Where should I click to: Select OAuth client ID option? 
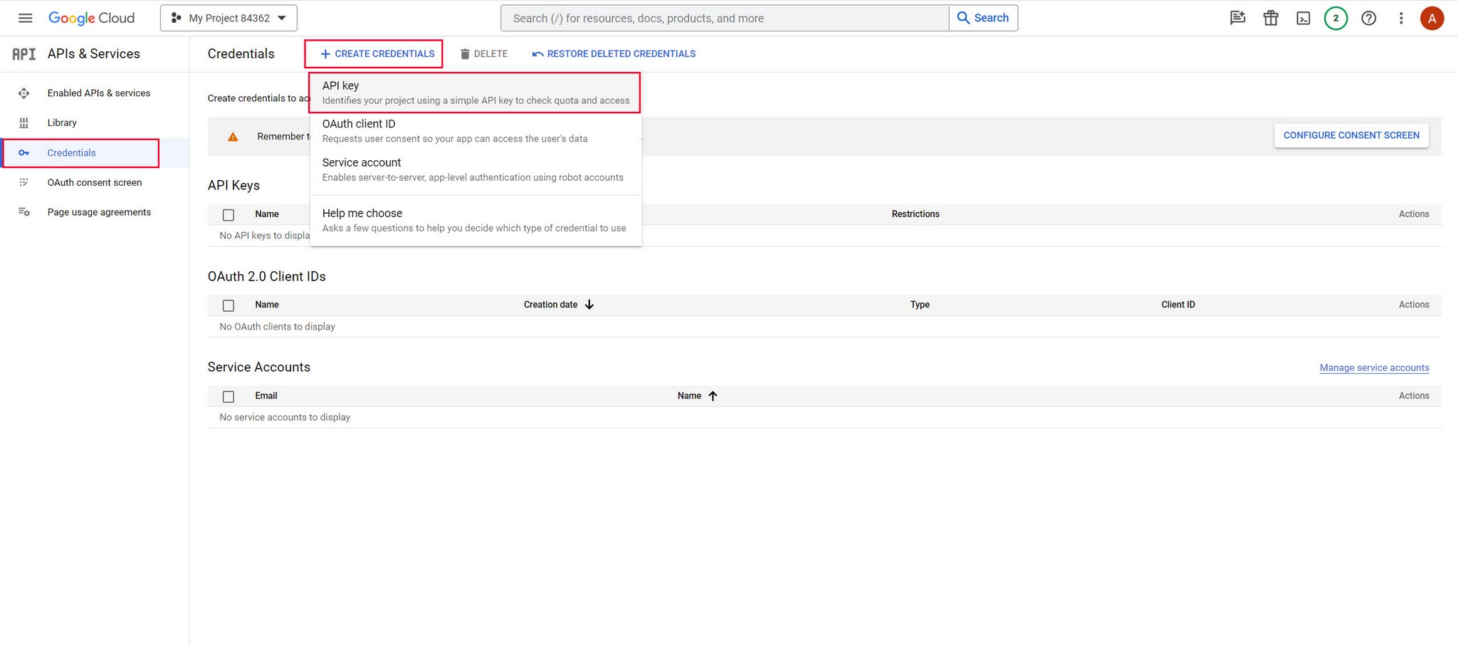point(475,130)
